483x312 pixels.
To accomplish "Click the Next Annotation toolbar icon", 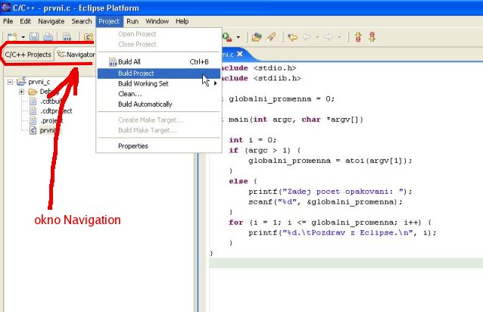I will pyautogui.click(x=358, y=37).
